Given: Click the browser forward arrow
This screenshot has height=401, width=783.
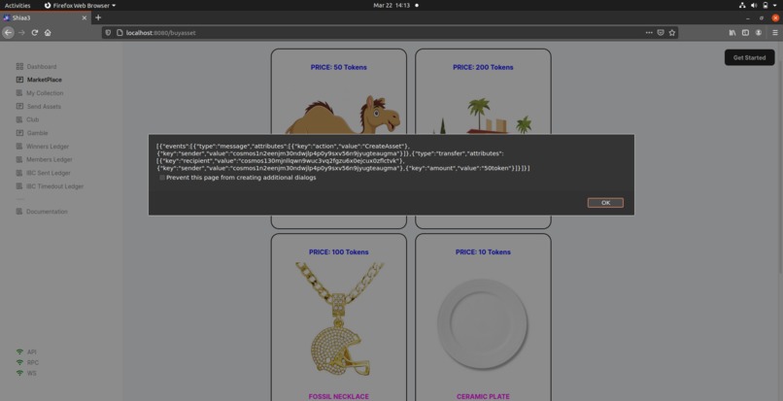Looking at the screenshot, I should click(x=21, y=32).
